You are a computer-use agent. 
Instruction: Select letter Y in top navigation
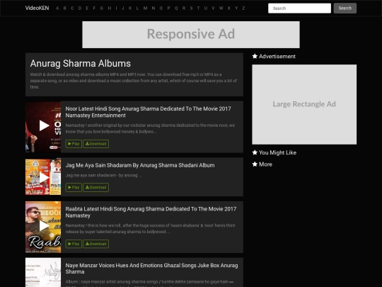point(236,8)
